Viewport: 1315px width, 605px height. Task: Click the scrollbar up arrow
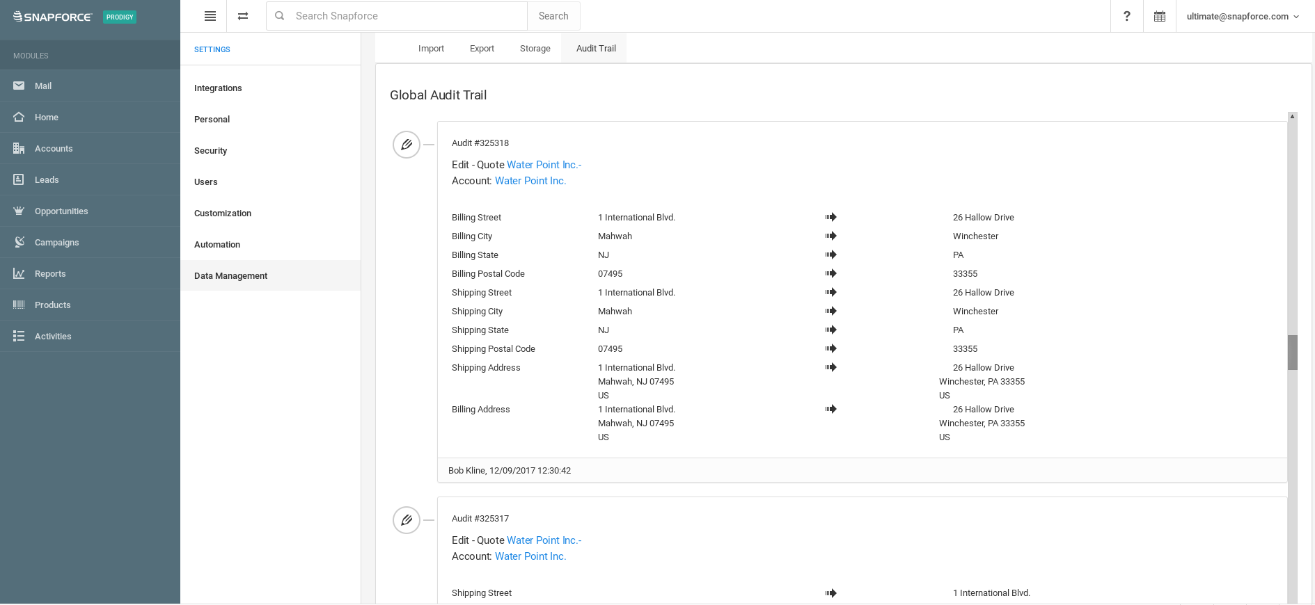[1292, 116]
